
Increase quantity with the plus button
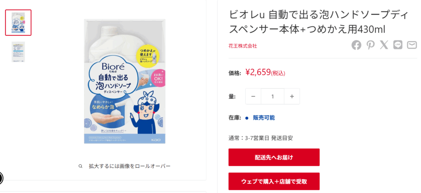[x=292, y=96]
